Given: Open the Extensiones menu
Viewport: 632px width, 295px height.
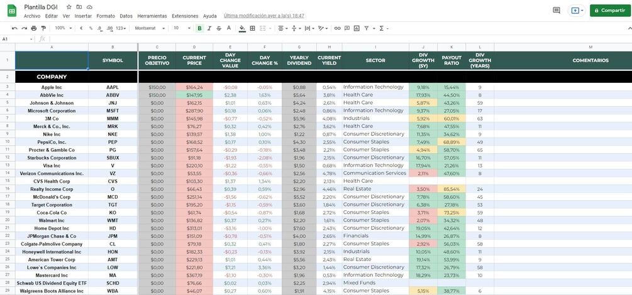Looking at the screenshot, I should tap(185, 16).
